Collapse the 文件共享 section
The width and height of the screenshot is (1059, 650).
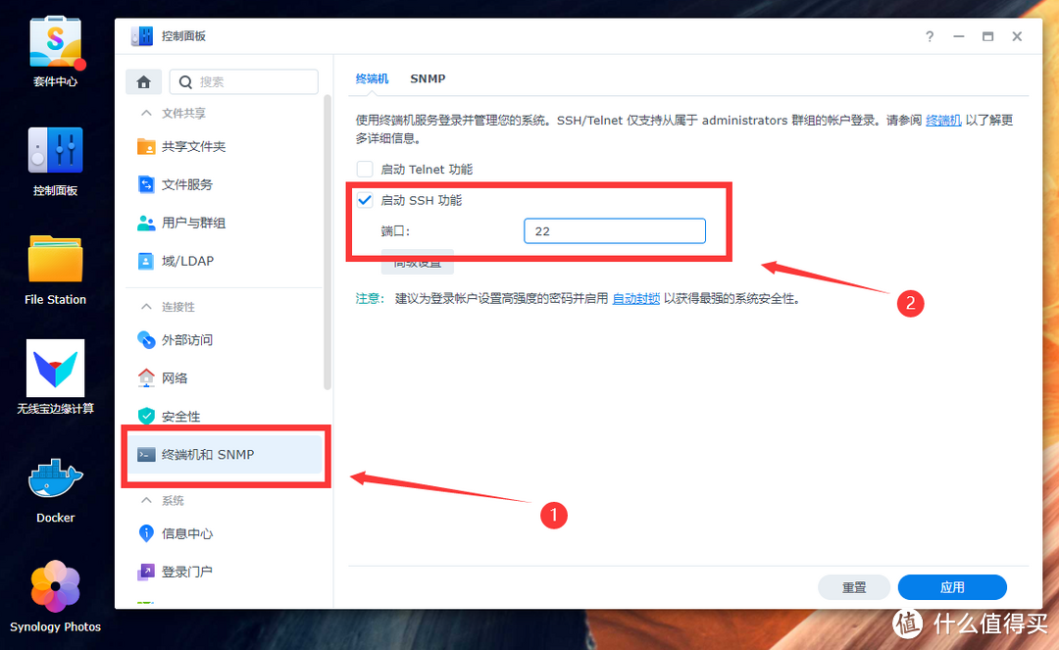pos(146,113)
